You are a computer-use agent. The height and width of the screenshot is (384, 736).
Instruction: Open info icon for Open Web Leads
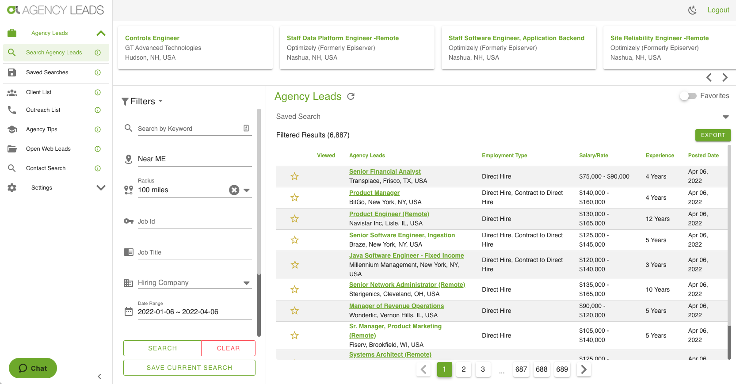[98, 149]
